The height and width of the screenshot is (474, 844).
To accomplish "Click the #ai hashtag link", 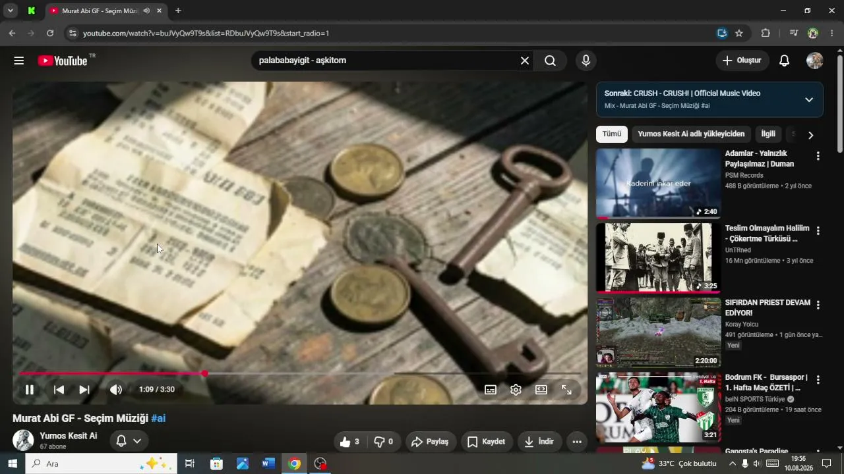I will (x=158, y=418).
